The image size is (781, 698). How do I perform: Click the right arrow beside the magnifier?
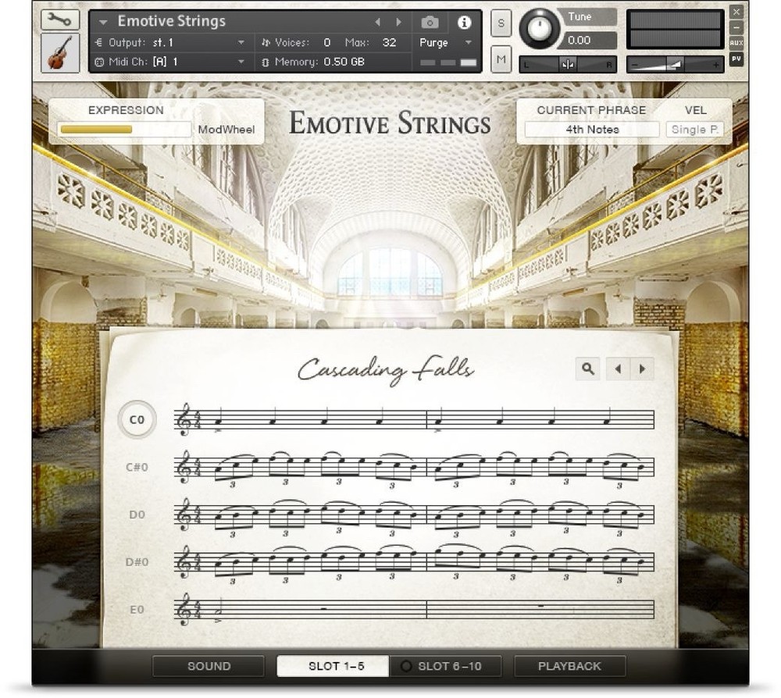click(x=640, y=368)
